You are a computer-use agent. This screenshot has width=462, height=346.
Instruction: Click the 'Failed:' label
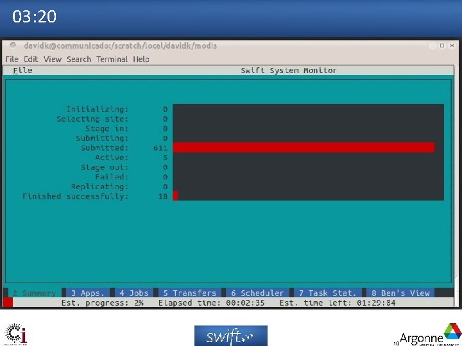(112, 177)
